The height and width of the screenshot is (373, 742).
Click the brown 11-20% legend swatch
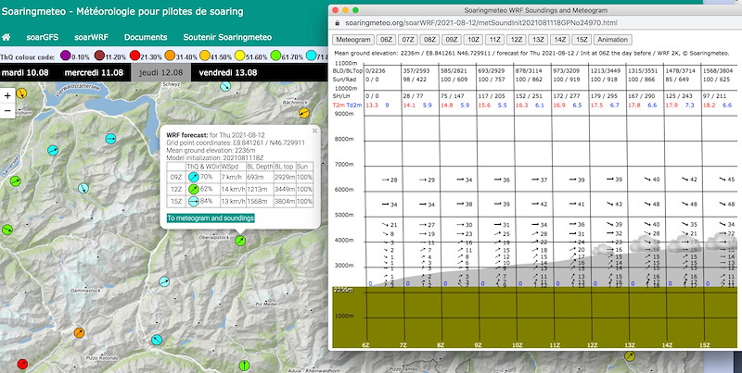99,56
